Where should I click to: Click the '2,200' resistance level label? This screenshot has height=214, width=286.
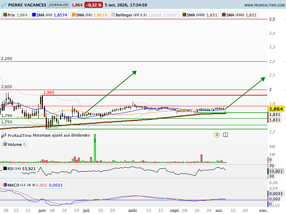[x=6, y=59]
